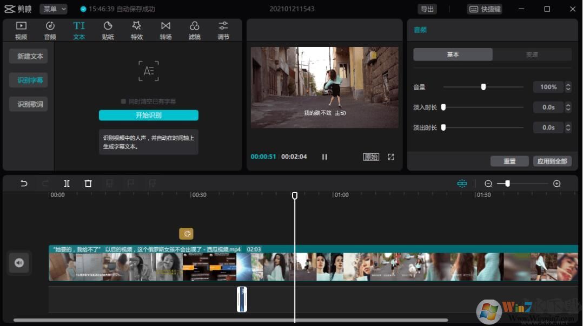Click the delete icon in the timeline toolbar
583x326 pixels.
click(88, 184)
